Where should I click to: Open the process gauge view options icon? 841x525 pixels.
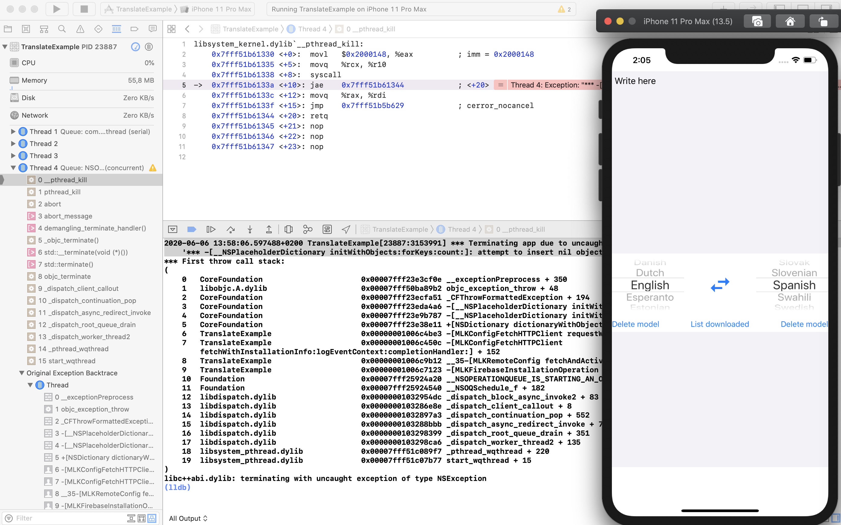coord(136,46)
